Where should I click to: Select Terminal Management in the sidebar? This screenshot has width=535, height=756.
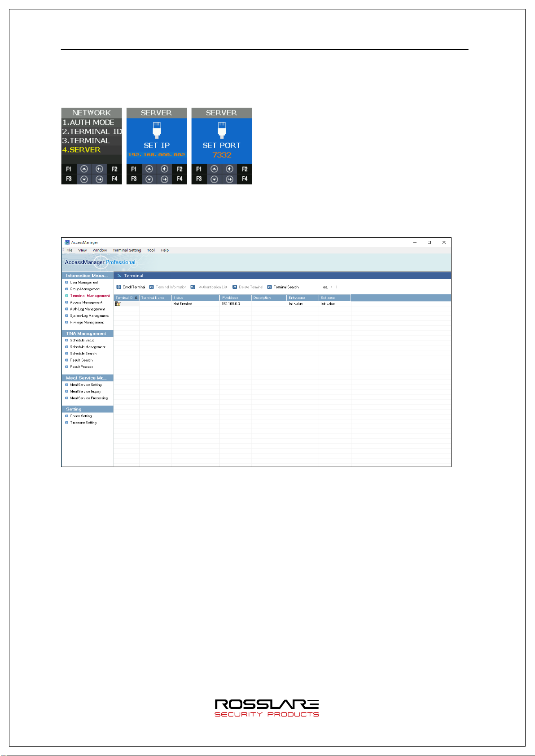point(90,296)
